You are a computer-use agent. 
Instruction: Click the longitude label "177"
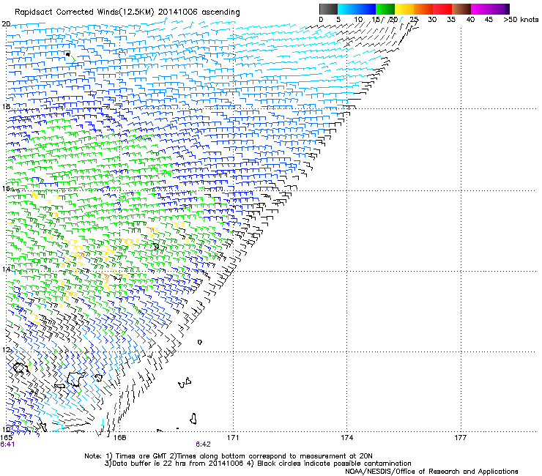pos(460,437)
